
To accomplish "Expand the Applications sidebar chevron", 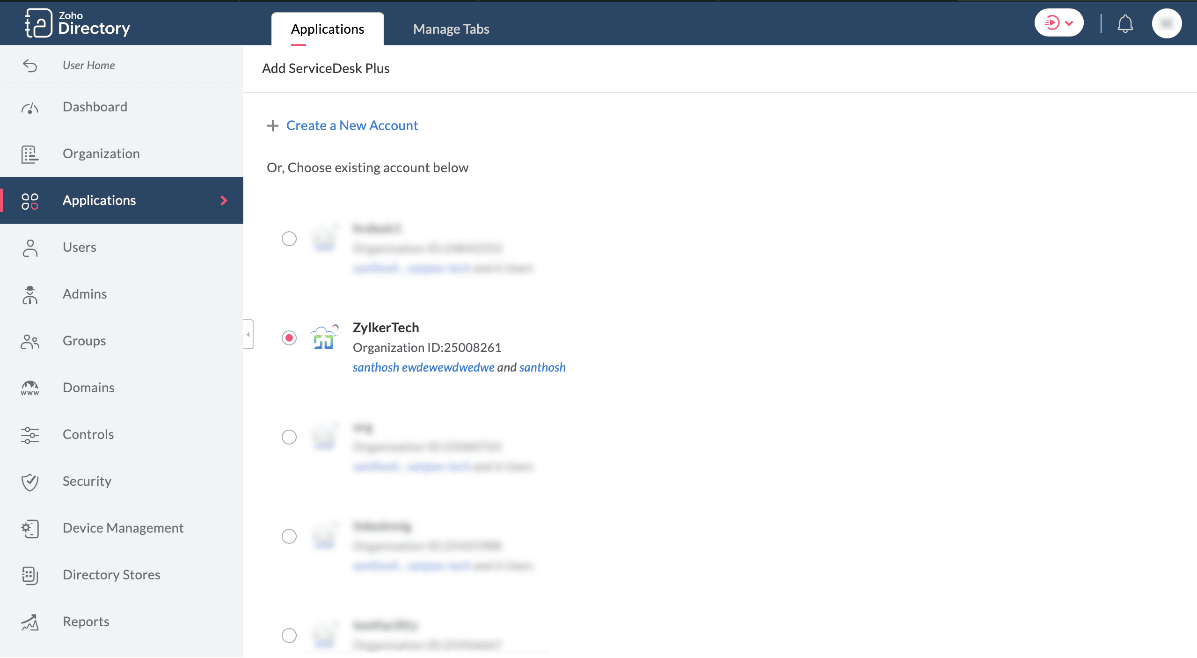I will click(224, 200).
